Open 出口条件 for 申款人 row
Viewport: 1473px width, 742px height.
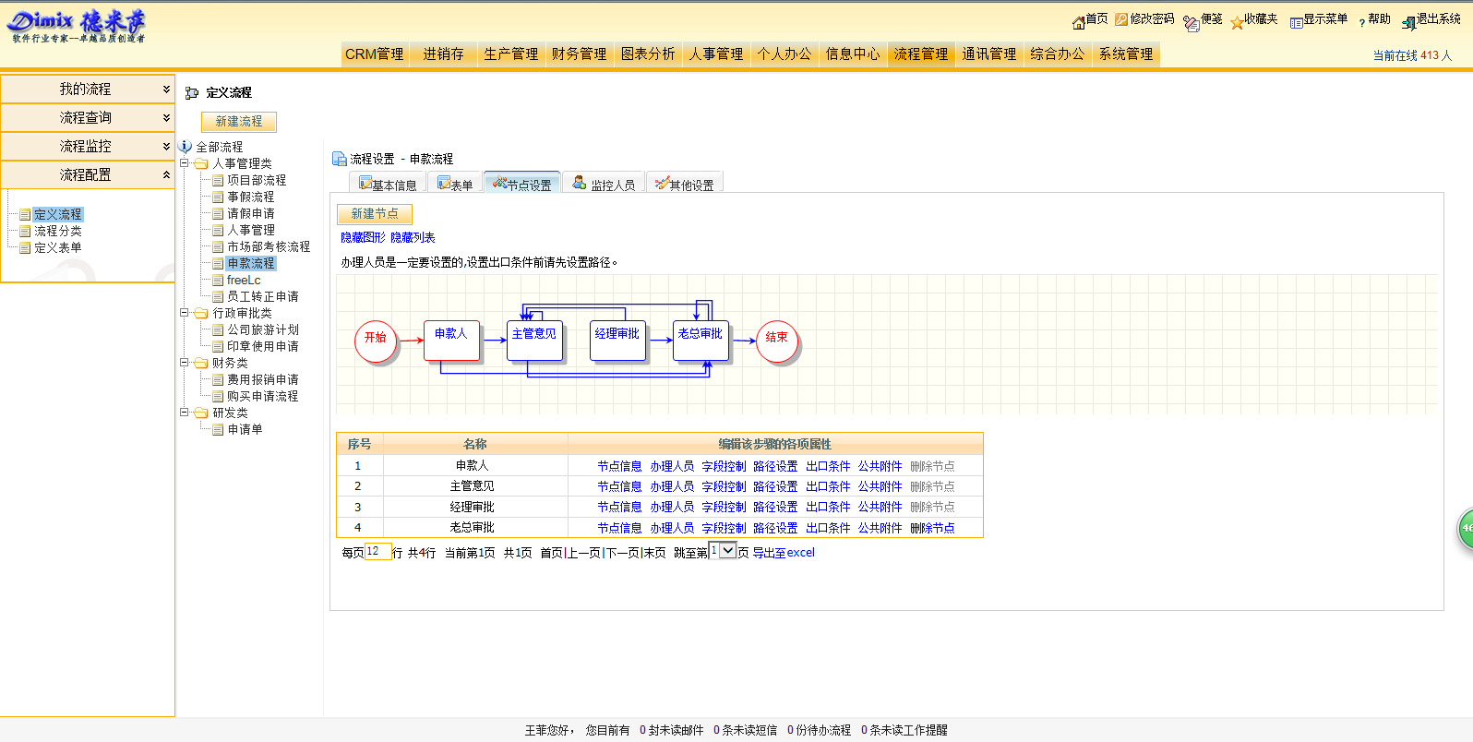pos(828,466)
